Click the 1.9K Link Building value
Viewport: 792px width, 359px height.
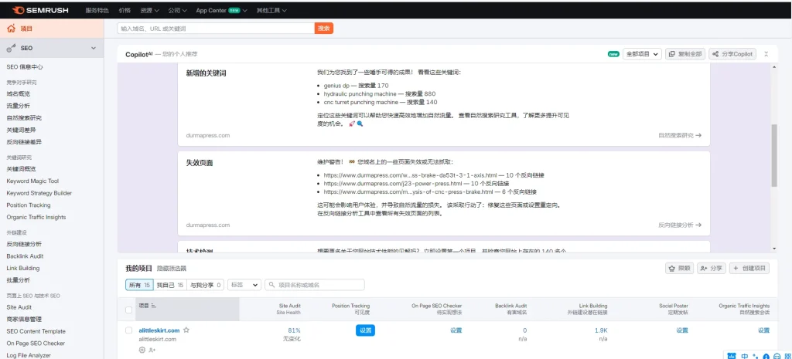pyautogui.click(x=601, y=330)
